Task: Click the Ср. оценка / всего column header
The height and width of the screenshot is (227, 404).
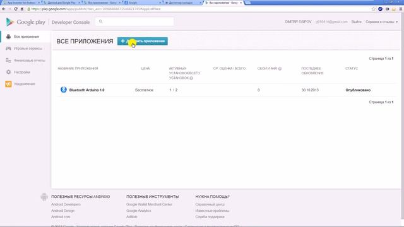Action: (229, 69)
